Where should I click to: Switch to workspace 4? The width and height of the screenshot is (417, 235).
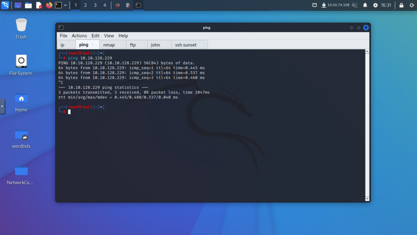click(105, 5)
